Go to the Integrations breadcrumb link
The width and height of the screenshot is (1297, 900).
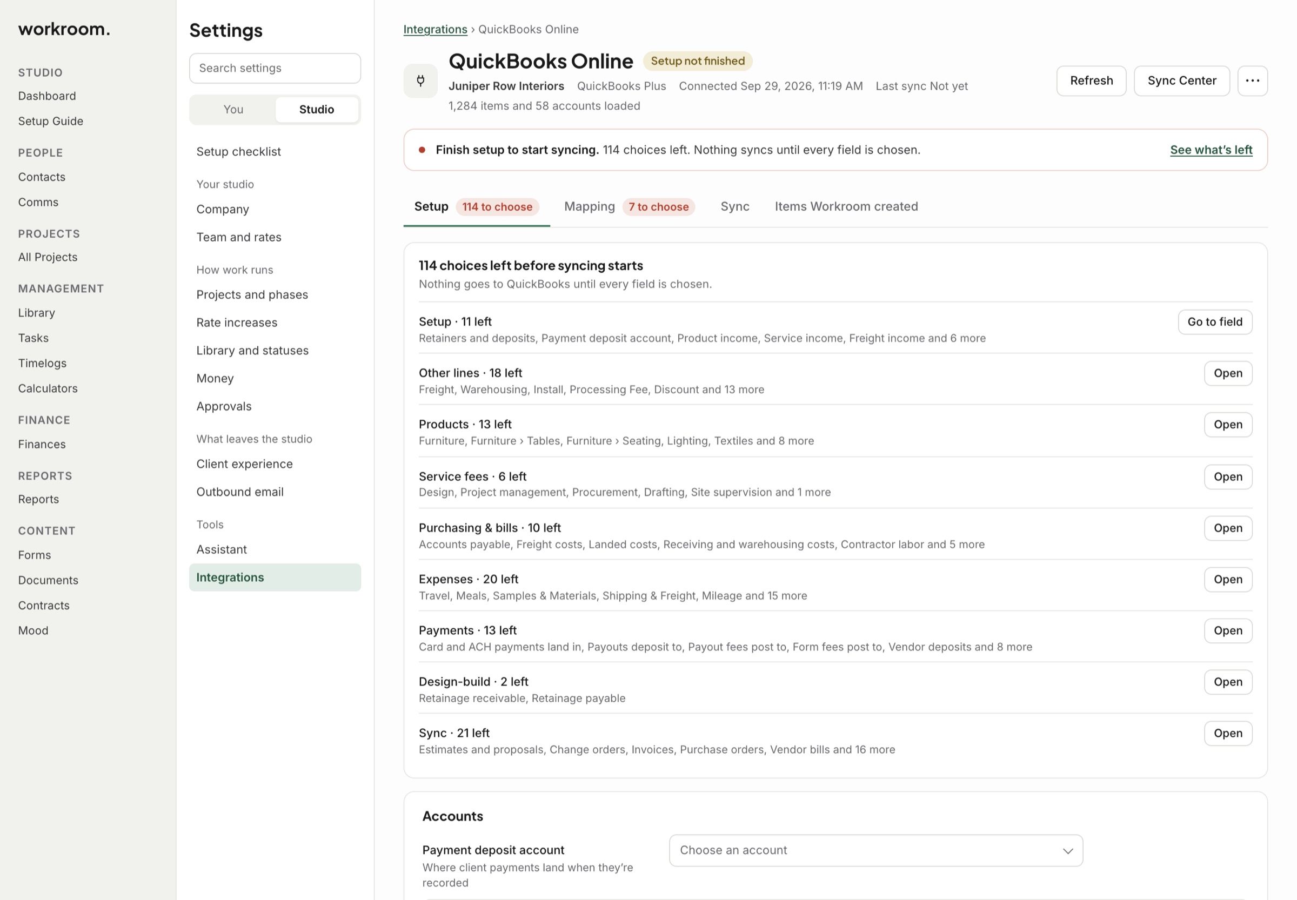[435, 29]
